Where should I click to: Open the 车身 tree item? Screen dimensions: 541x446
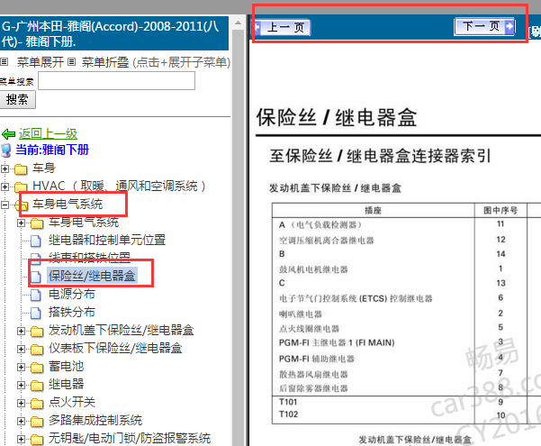coord(44,168)
